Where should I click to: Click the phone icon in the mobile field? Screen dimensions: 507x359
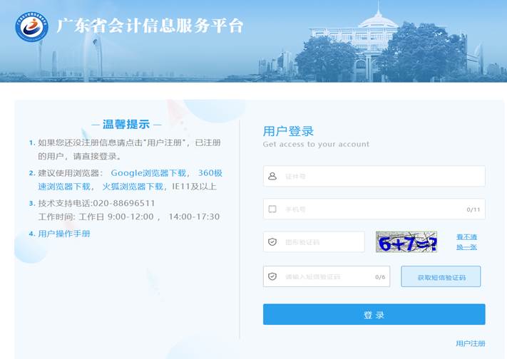[272, 209]
